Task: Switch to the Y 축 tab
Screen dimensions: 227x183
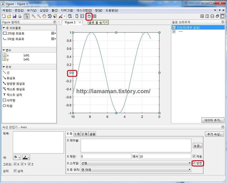Action: [x=77, y=134]
